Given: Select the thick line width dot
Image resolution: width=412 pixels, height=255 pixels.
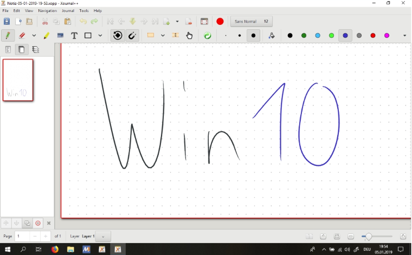Looking at the screenshot, I should point(253,36).
